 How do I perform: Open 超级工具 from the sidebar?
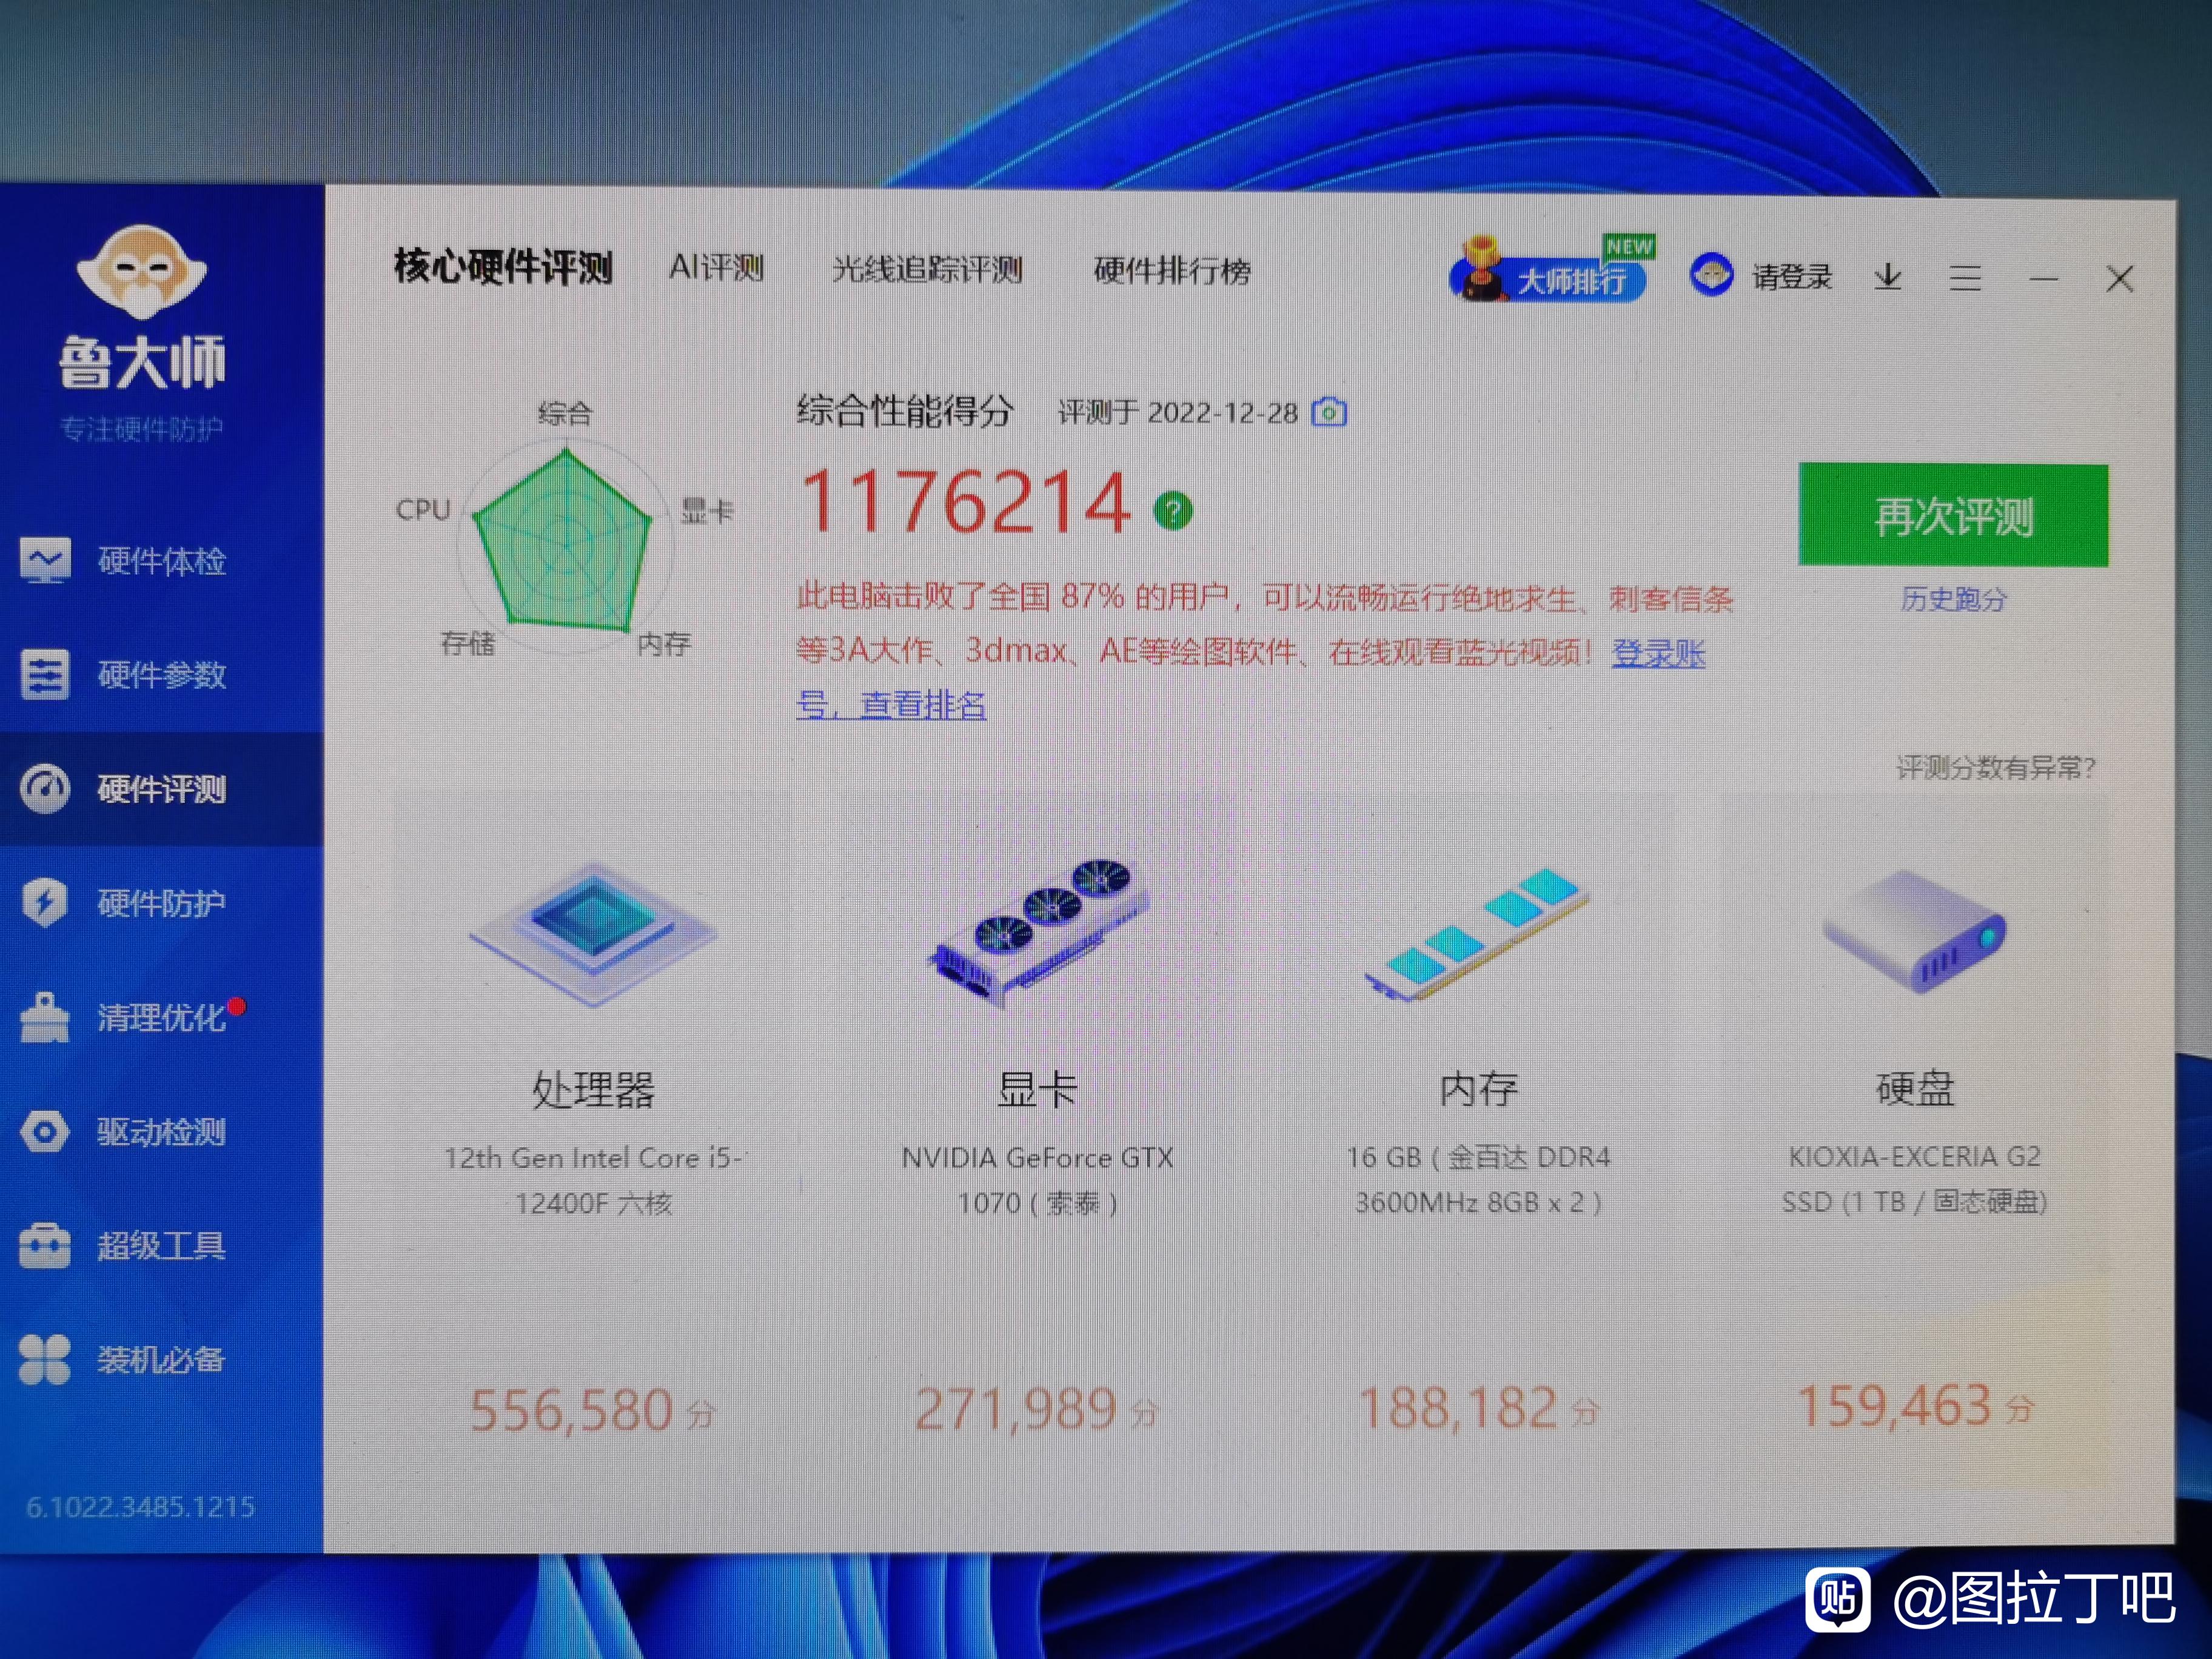point(161,1246)
